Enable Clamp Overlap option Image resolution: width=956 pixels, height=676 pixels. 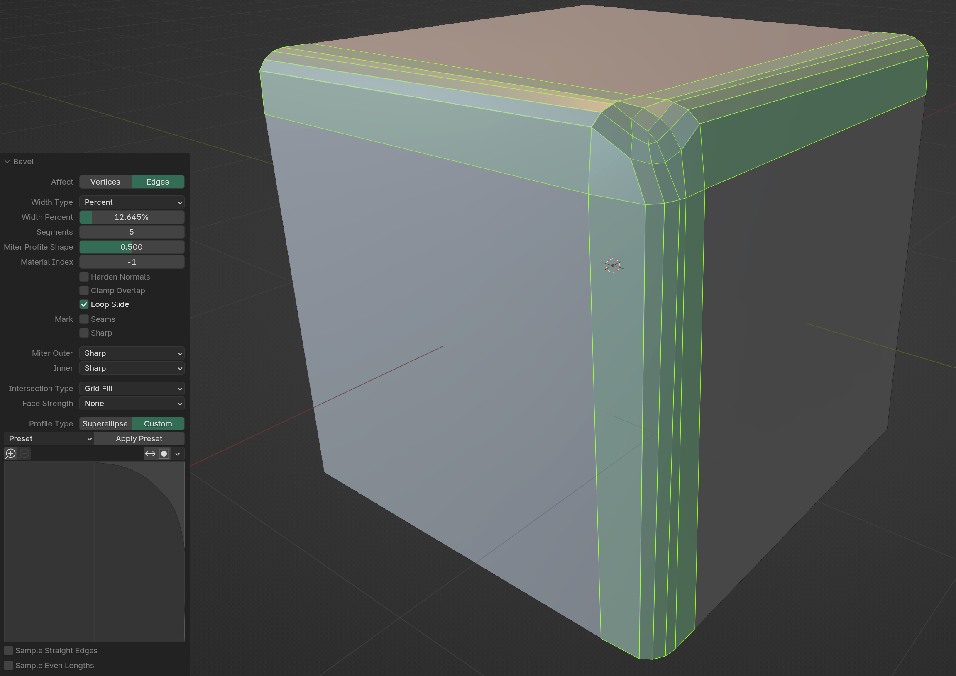tap(84, 291)
